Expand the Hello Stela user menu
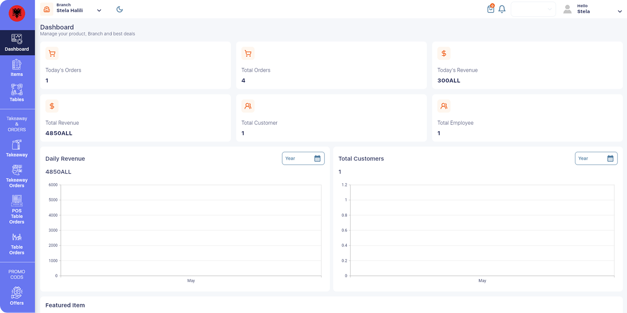 [620, 11]
